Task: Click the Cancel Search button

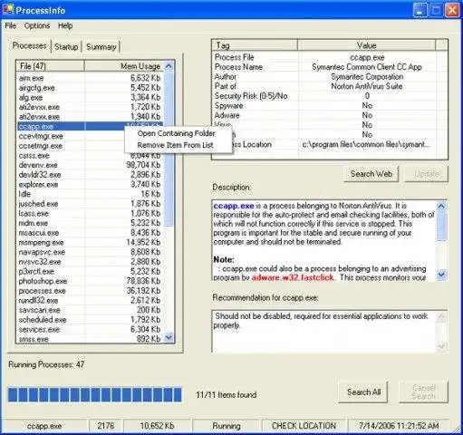Action: click(x=423, y=391)
